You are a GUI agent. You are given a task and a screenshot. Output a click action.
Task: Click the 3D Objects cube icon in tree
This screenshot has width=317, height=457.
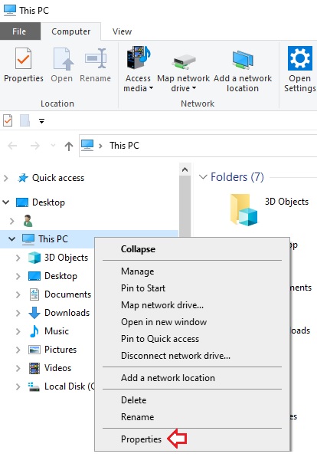click(x=34, y=258)
